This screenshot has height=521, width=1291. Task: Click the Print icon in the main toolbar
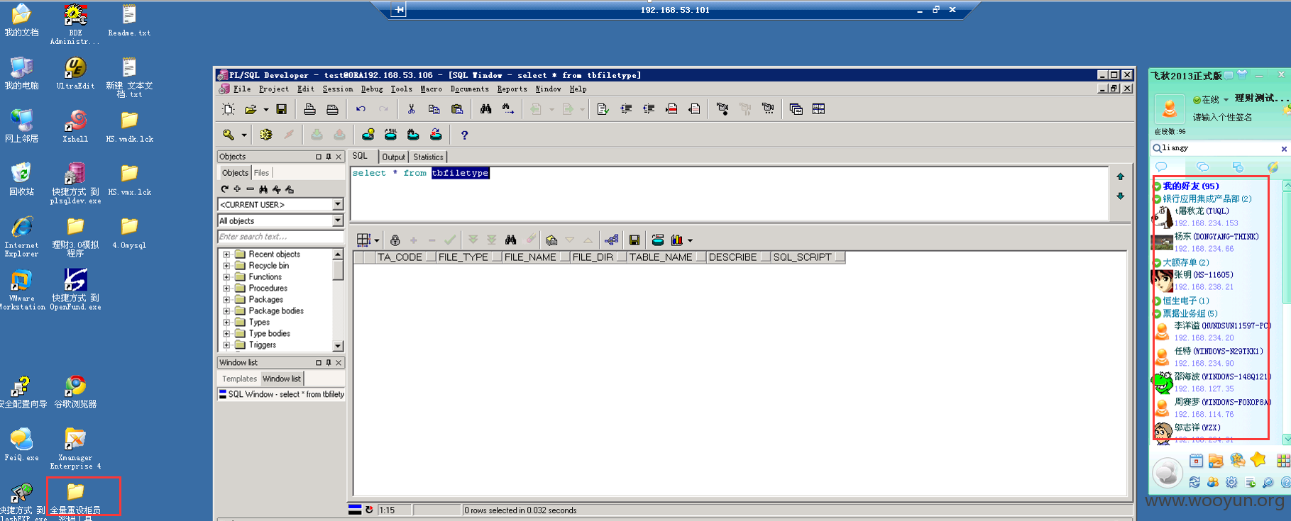[309, 109]
